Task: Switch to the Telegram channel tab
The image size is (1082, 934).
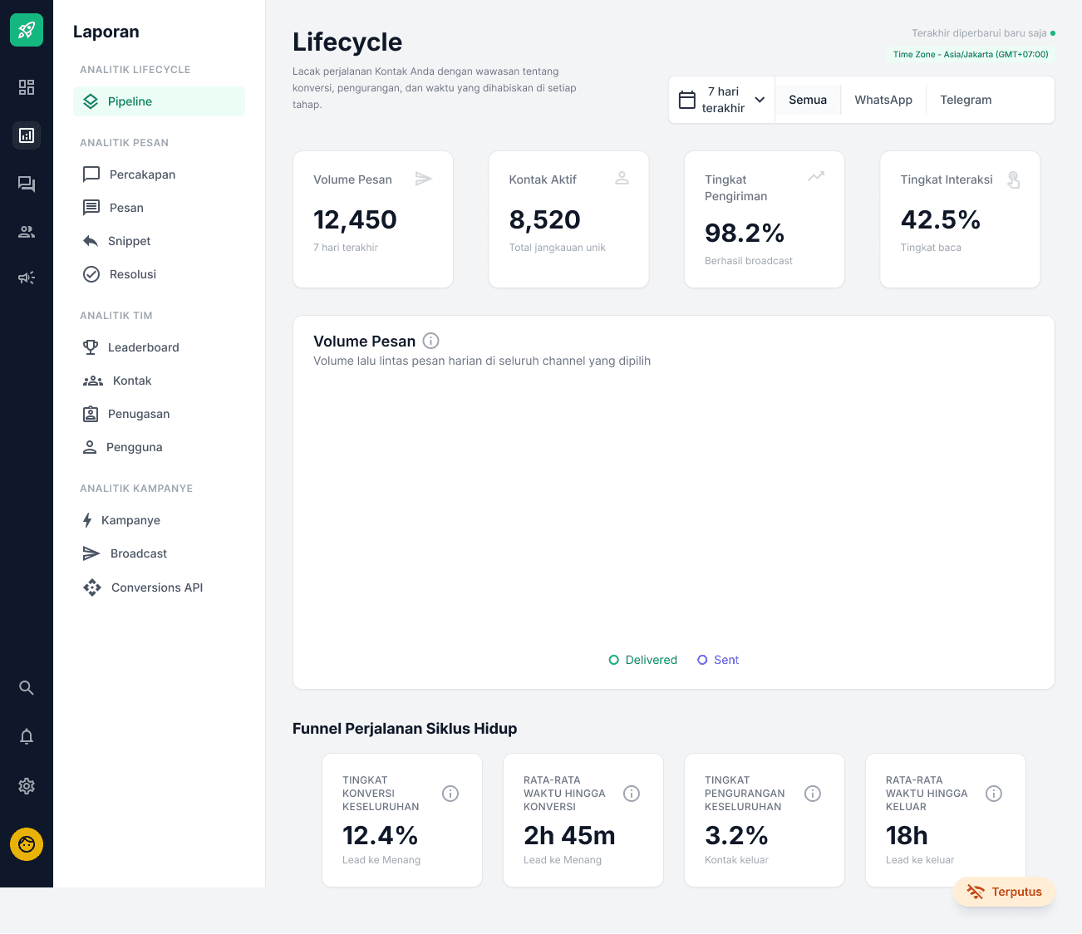Action: pyautogui.click(x=966, y=100)
